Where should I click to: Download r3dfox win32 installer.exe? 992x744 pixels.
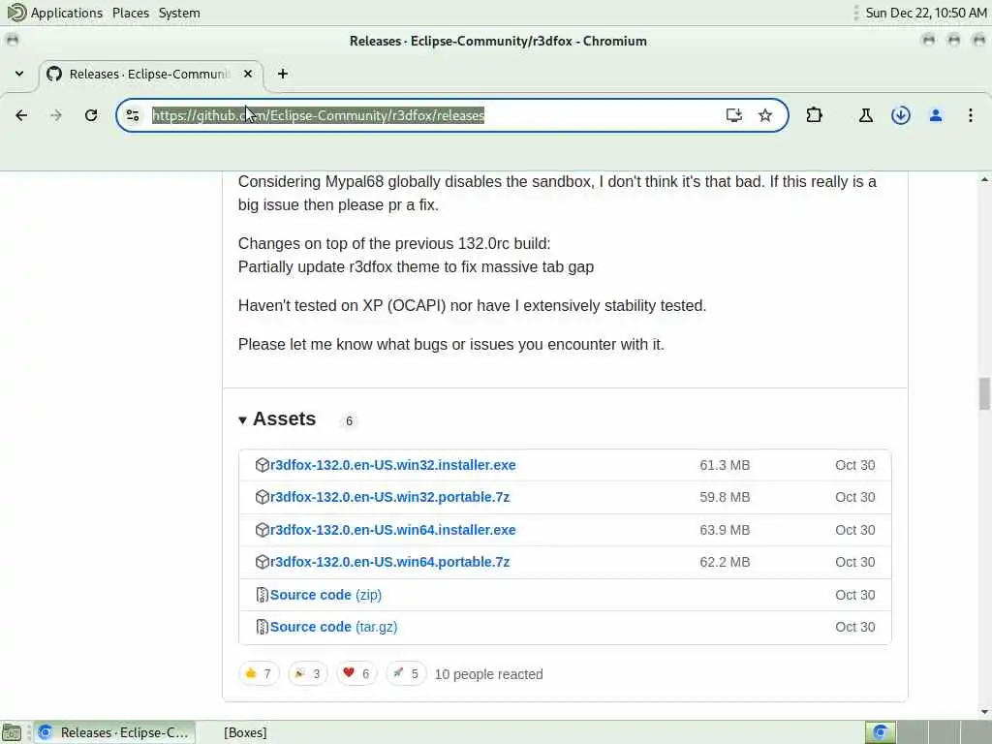tap(393, 465)
